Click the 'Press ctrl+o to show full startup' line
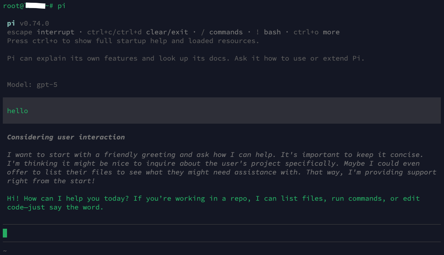Screen dimensions: 444x255 (133, 41)
